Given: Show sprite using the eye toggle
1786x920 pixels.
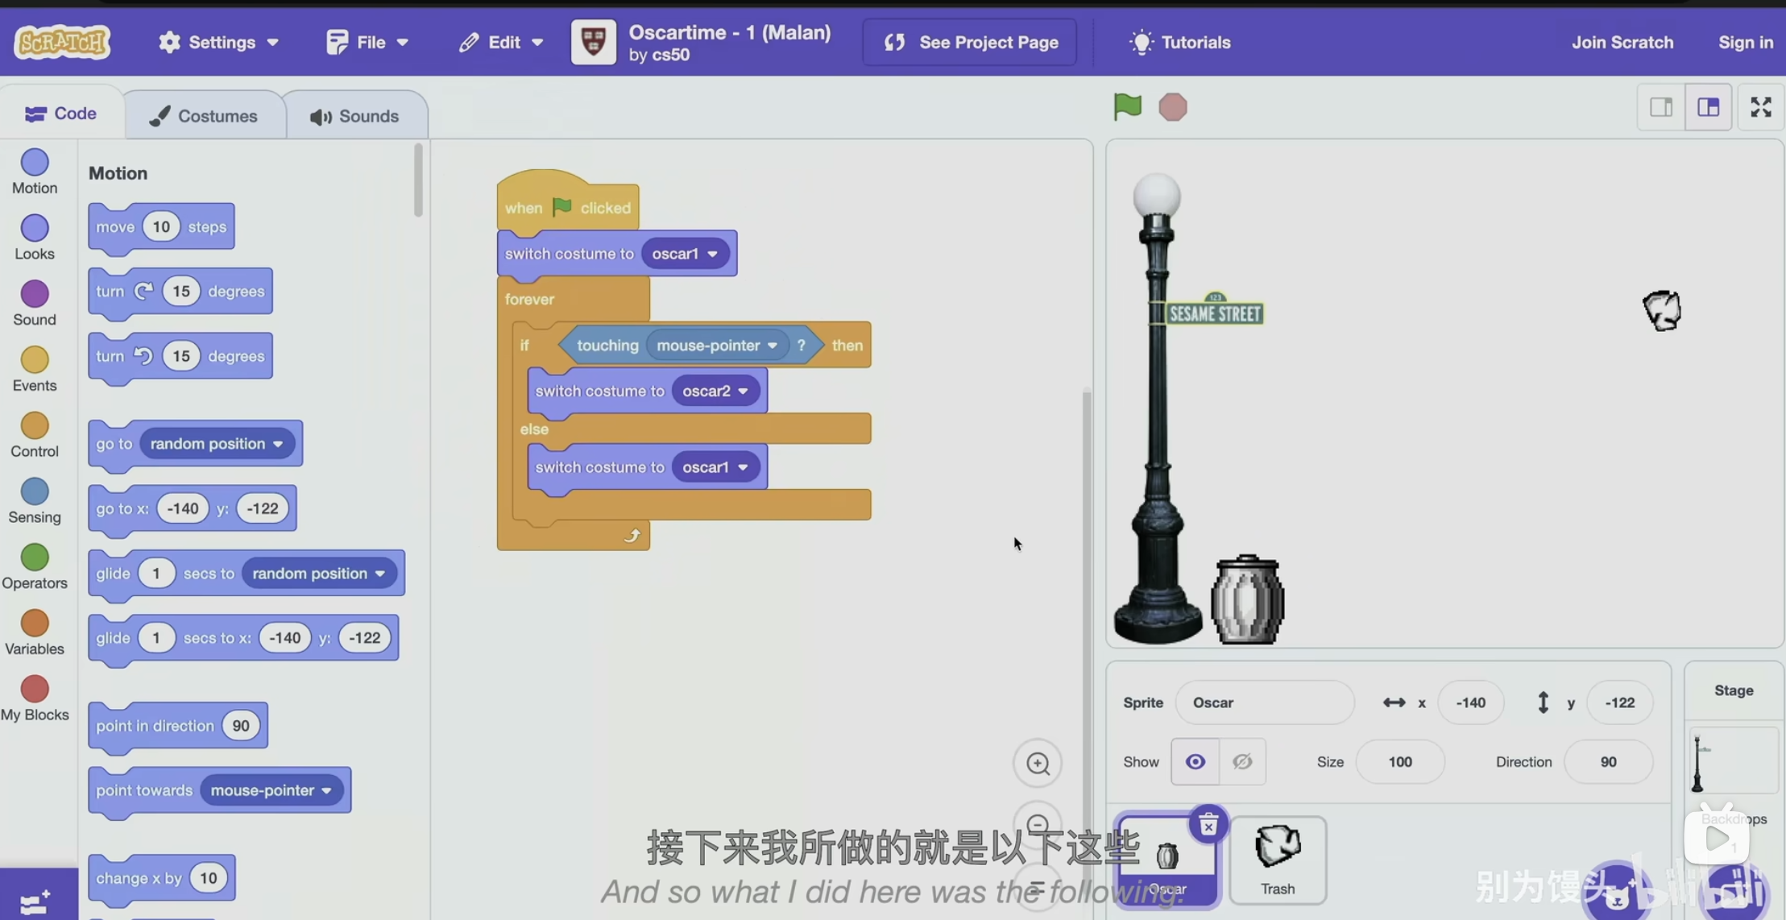Looking at the screenshot, I should point(1195,761).
